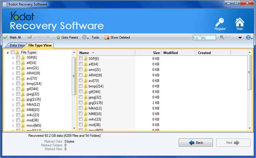The width and height of the screenshot is (256, 158).
Task: Check the File Types root checkbox
Action: click(12, 52)
